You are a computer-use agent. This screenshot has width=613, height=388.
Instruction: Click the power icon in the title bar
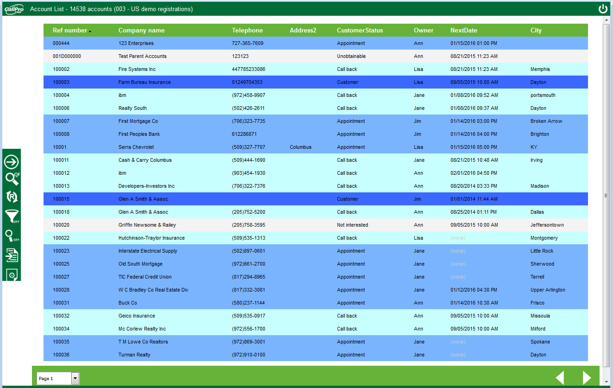pyautogui.click(x=603, y=9)
